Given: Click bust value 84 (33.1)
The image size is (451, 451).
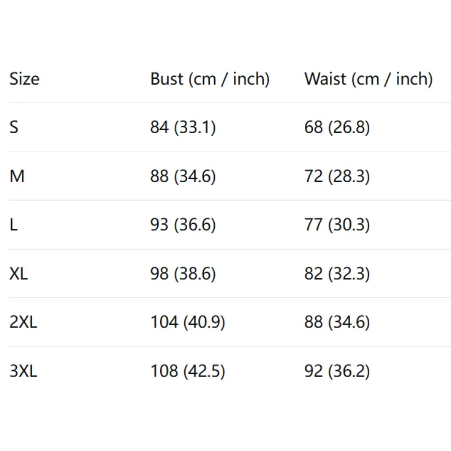Looking at the screenshot, I should click(183, 127).
